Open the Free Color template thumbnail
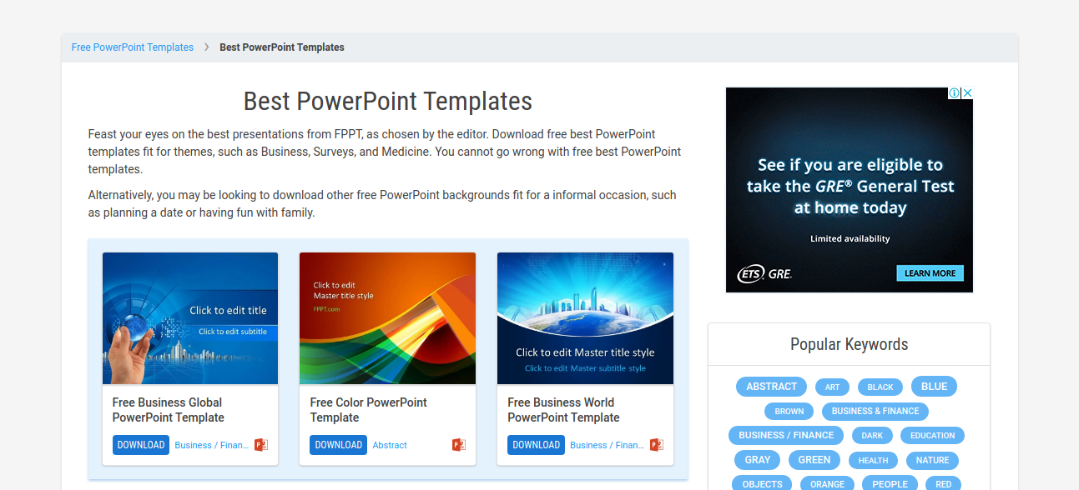Image resolution: width=1079 pixels, height=490 pixels. [387, 318]
